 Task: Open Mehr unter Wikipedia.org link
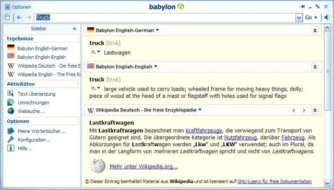144,167
